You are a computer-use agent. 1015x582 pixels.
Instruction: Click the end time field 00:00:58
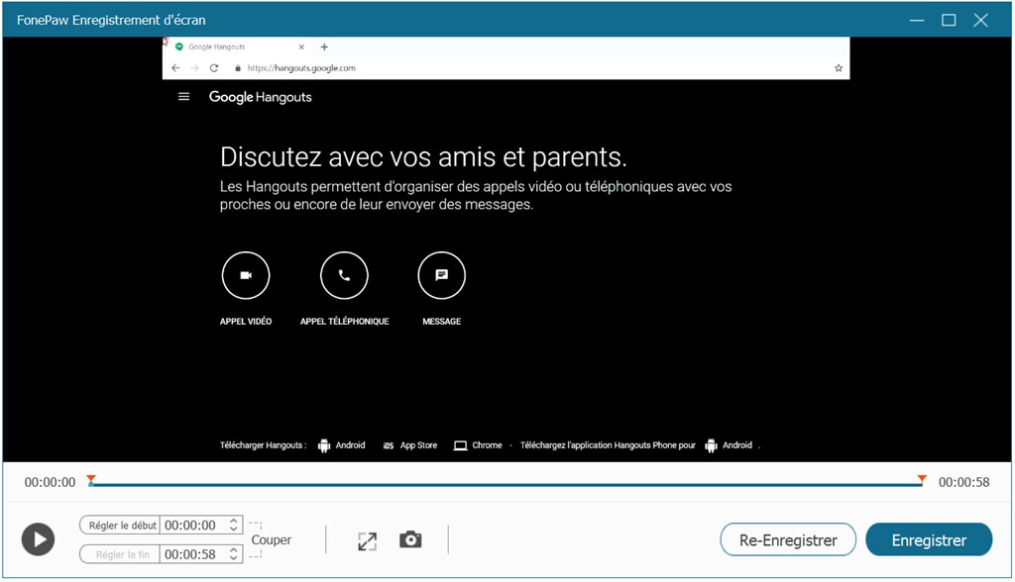(190, 554)
